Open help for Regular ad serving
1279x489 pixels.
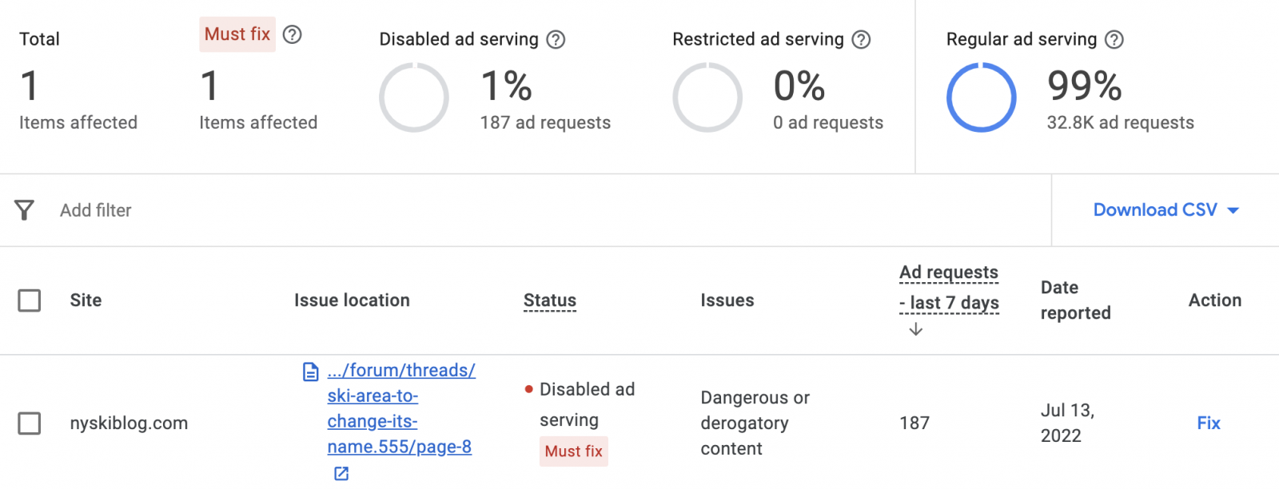[1114, 39]
